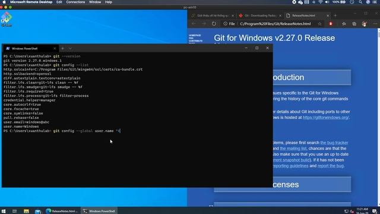Image resolution: width=380 pixels, height=214 pixels.
Task: Open the Windows notification center icon
Action: point(375,211)
